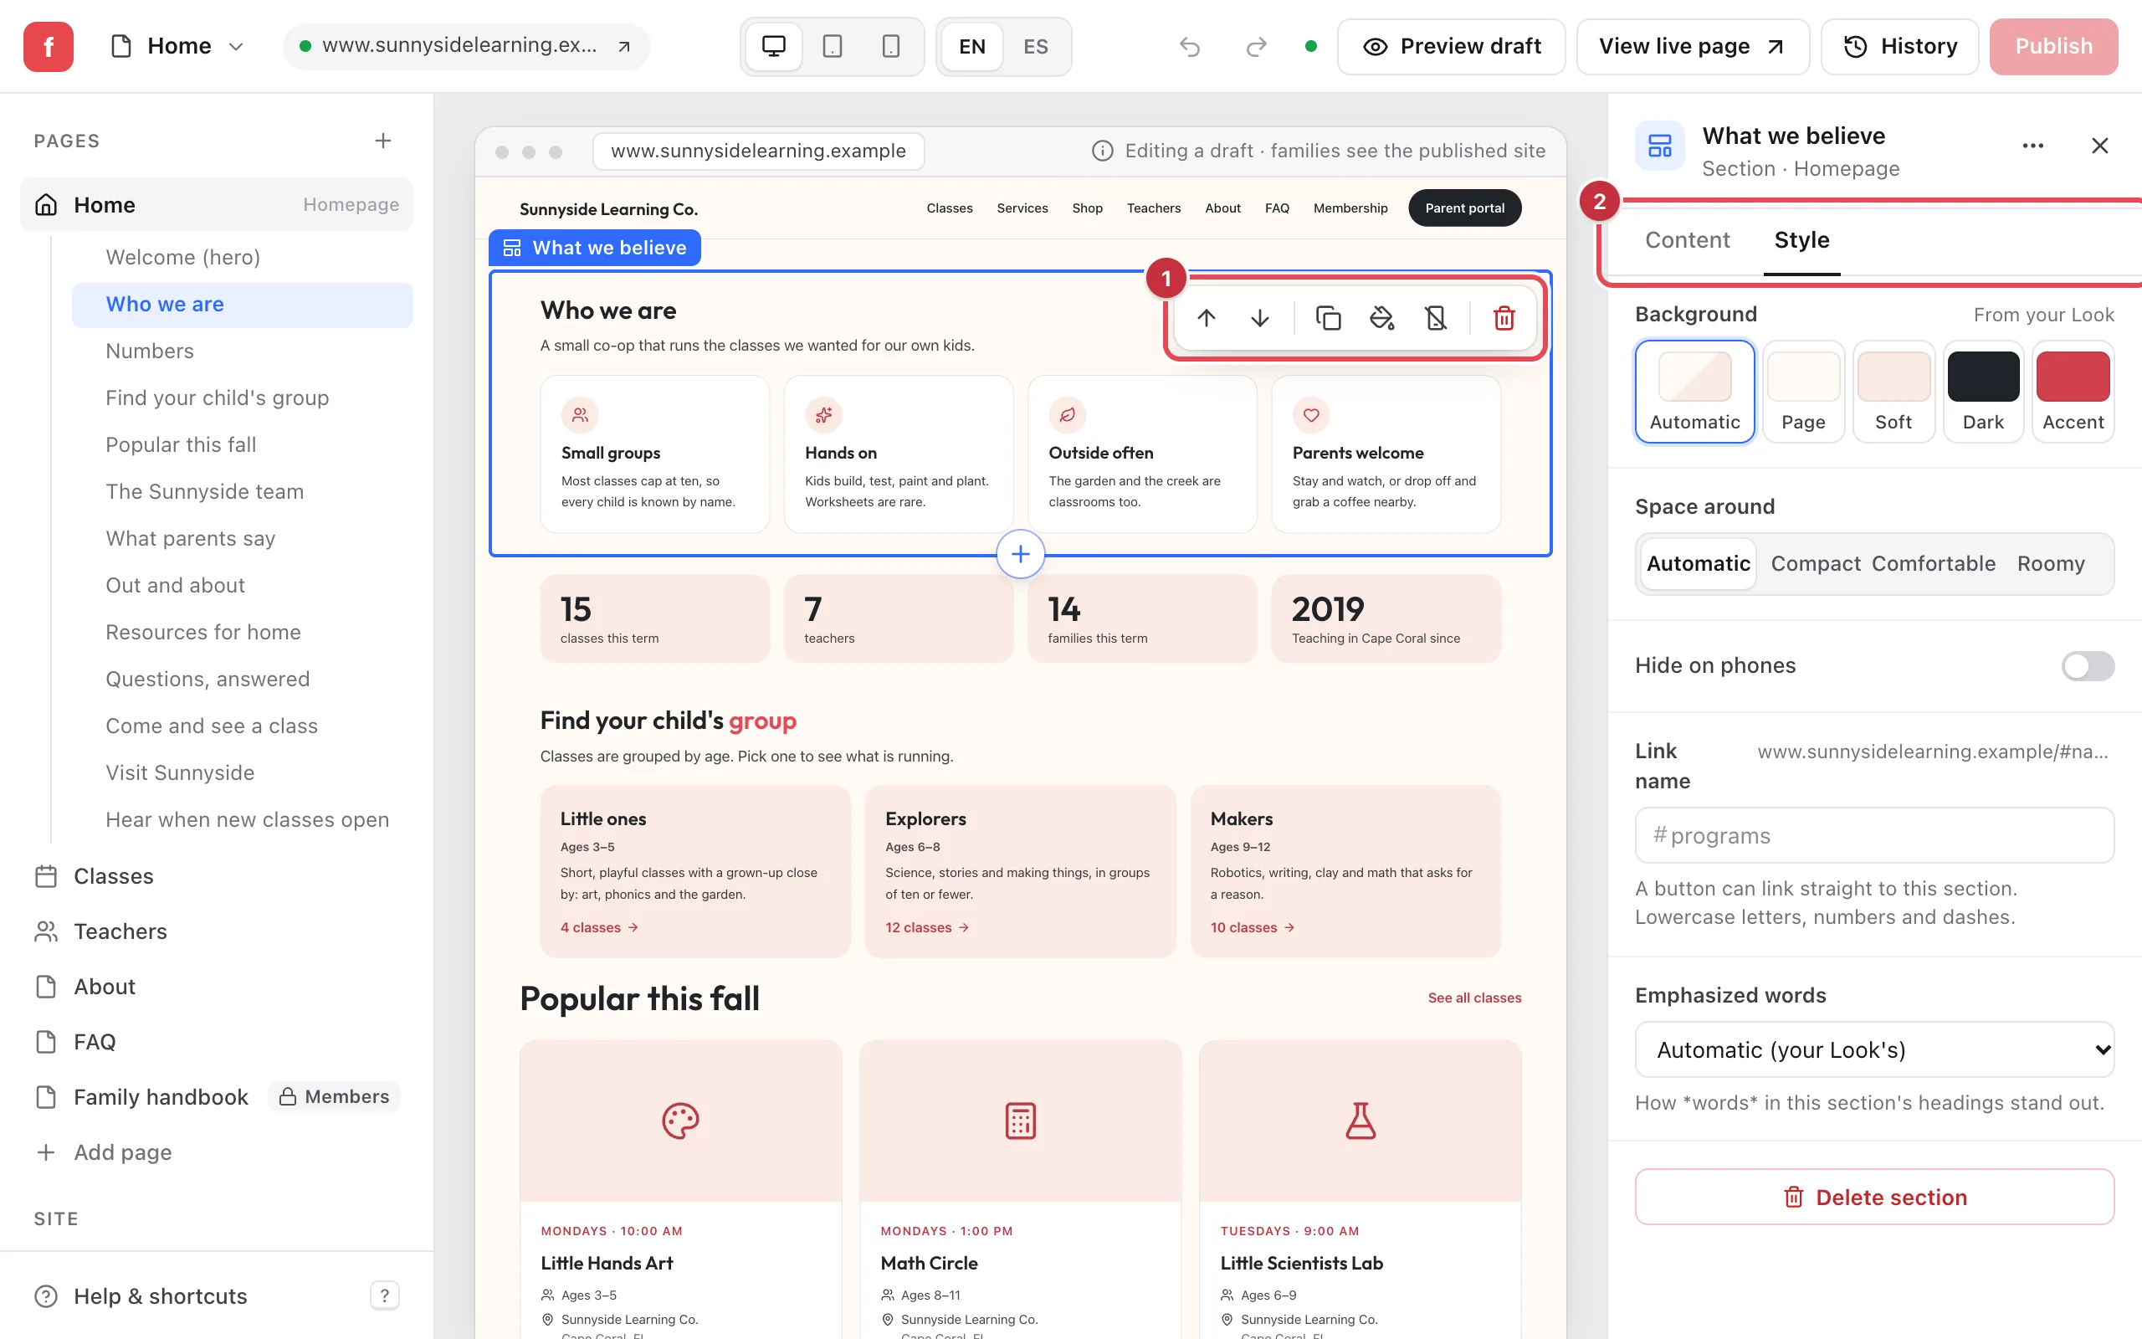Switch to tablet preview device
Viewport: 2142px width, 1339px height.
(x=832, y=46)
